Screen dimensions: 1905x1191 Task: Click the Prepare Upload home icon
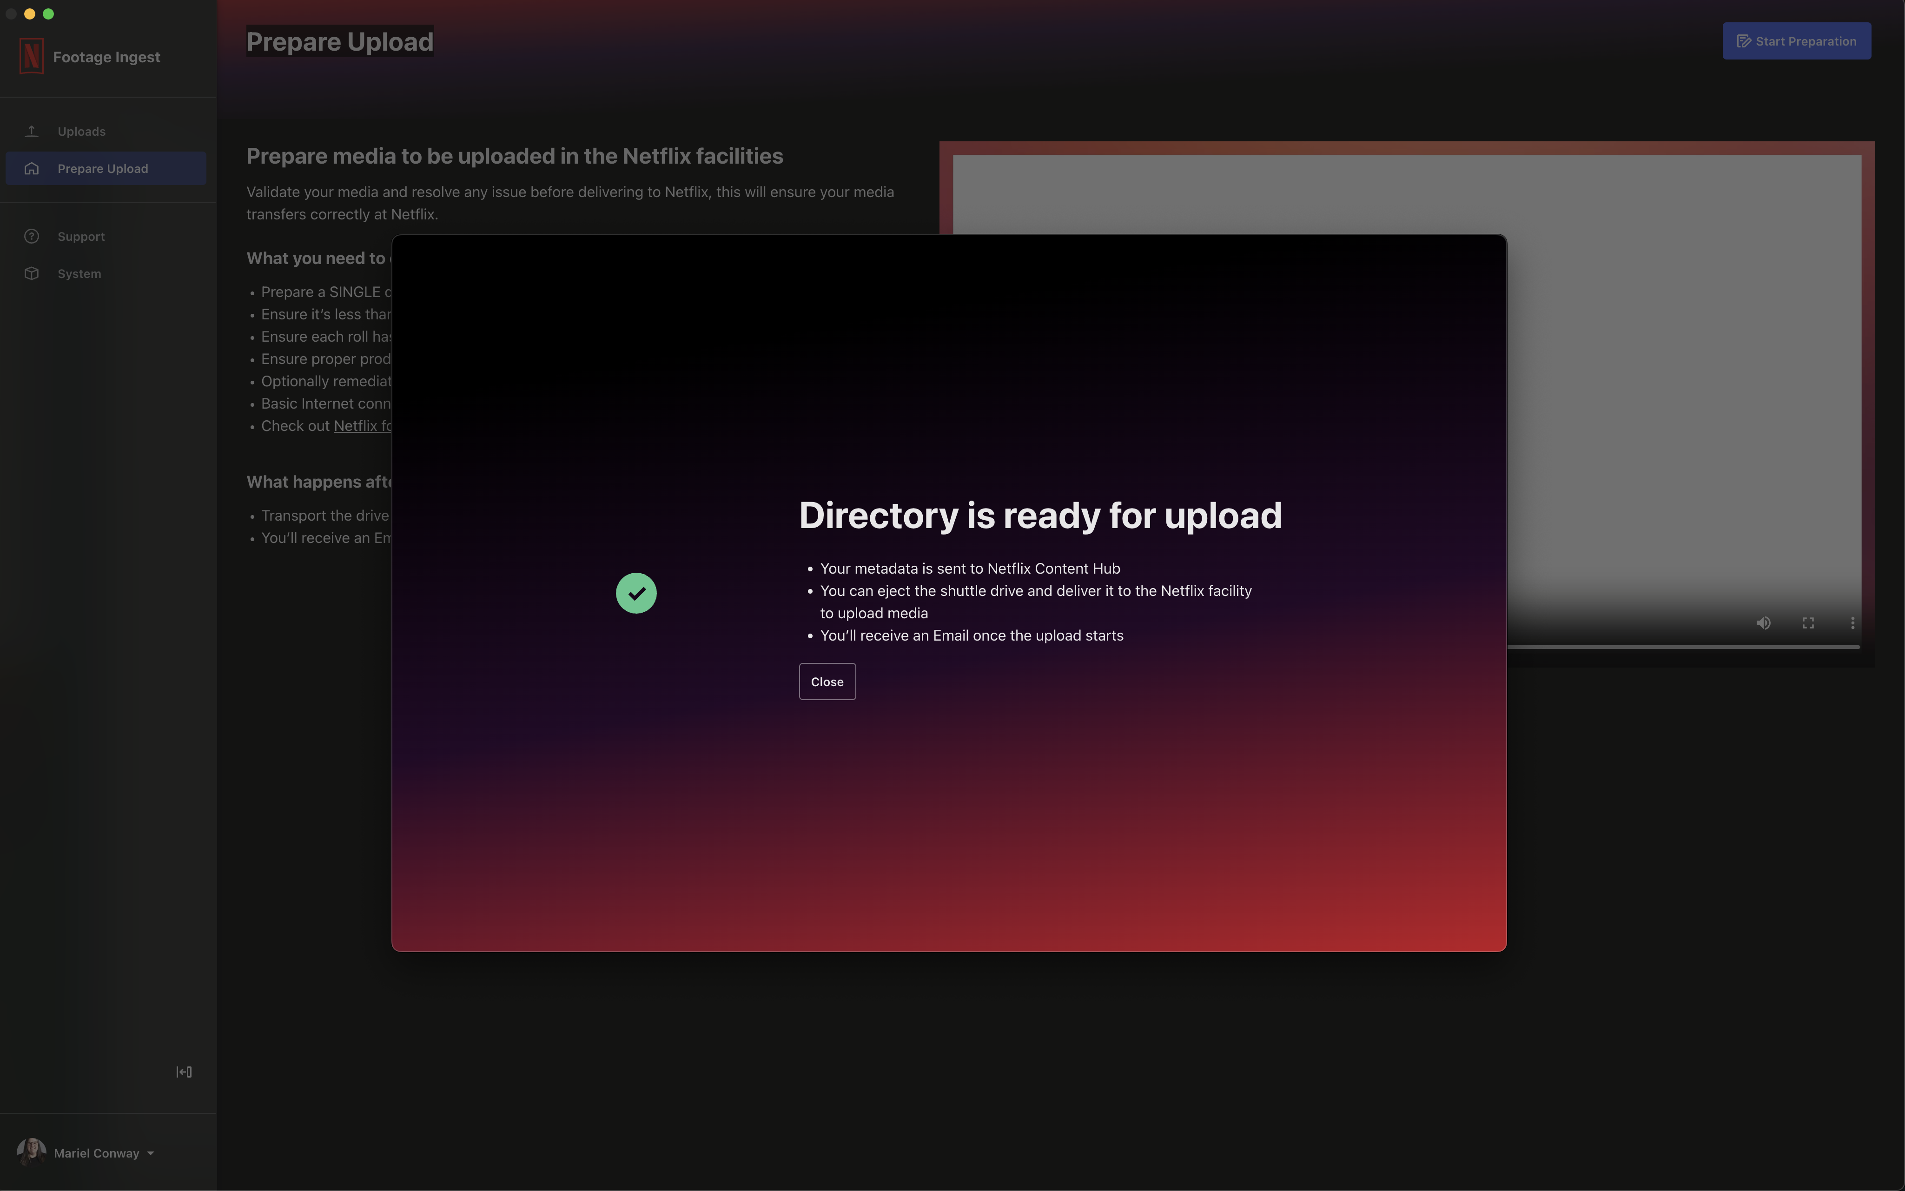[32, 169]
